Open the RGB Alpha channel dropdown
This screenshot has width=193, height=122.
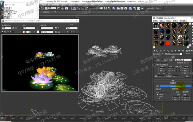47,32
